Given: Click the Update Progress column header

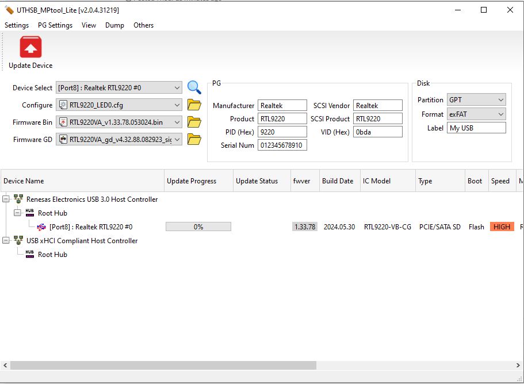Looking at the screenshot, I should [198, 181].
